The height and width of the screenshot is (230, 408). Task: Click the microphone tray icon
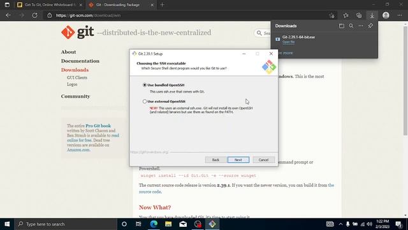(347, 224)
